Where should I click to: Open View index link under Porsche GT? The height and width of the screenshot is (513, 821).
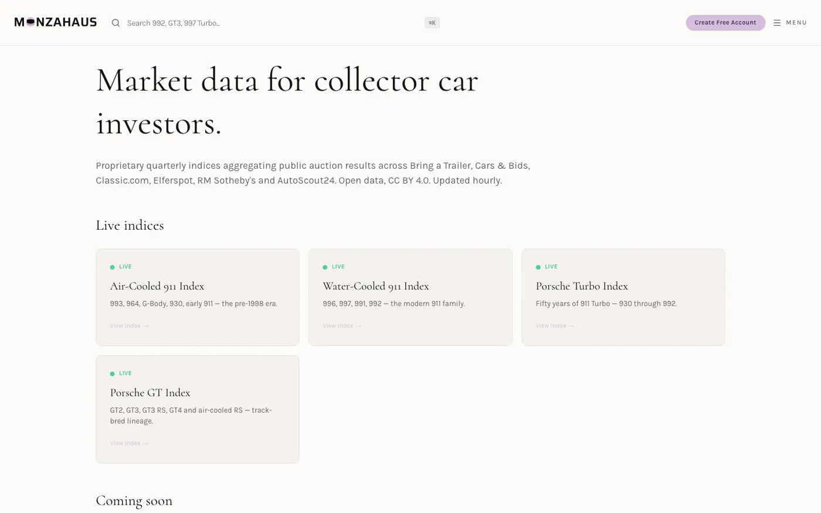(x=129, y=443)
